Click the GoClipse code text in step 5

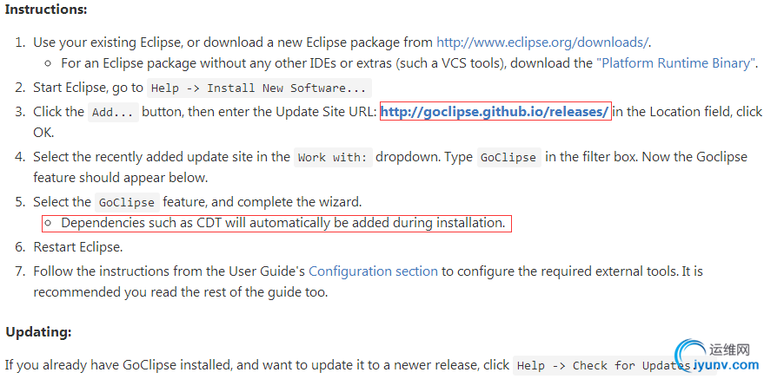pos(127,202)
